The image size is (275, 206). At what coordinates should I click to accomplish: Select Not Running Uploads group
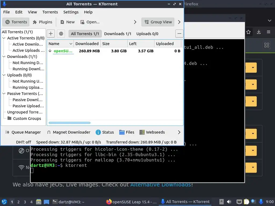pyautogui.click(x=28, y=81)
